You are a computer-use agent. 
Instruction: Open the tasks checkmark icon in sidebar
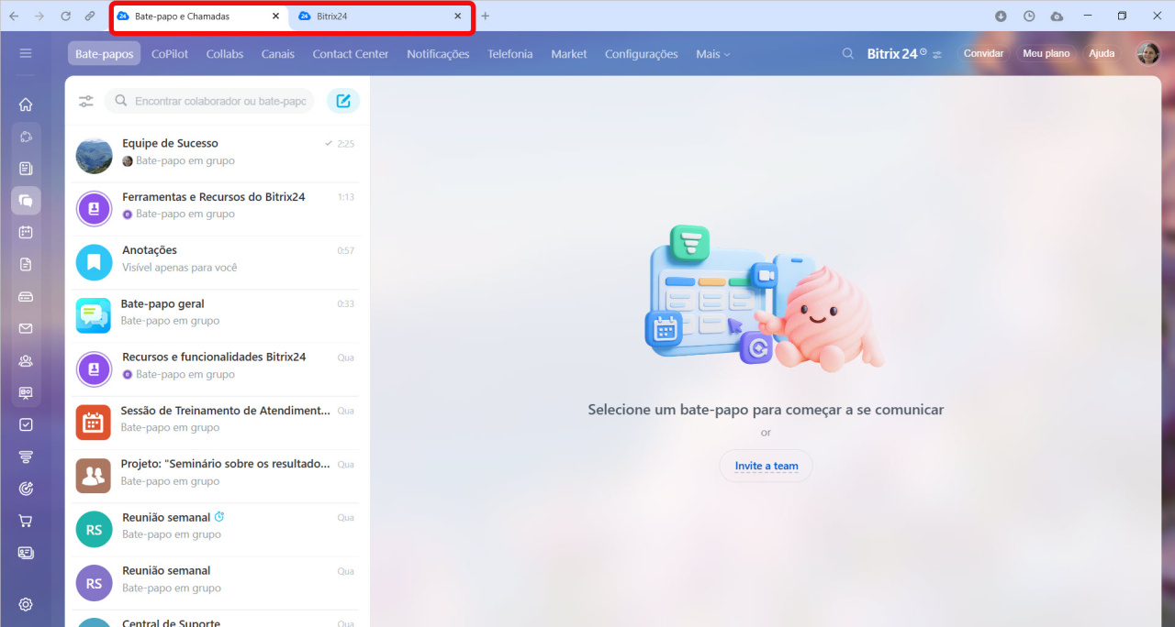pos(26,424)
